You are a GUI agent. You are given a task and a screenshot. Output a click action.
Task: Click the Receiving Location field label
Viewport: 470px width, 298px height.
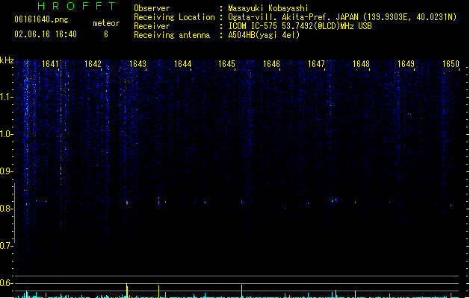pos(174,17)
